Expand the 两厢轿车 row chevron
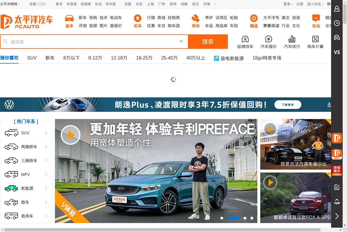This screenshot has height=232, width=347. [46, 147]
